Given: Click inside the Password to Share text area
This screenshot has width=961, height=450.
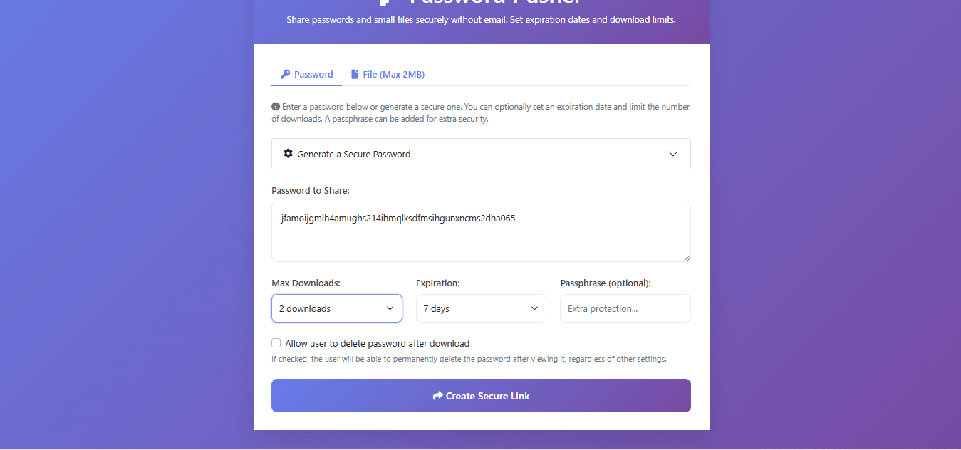Looking at the screenshot, I should 481,231.
